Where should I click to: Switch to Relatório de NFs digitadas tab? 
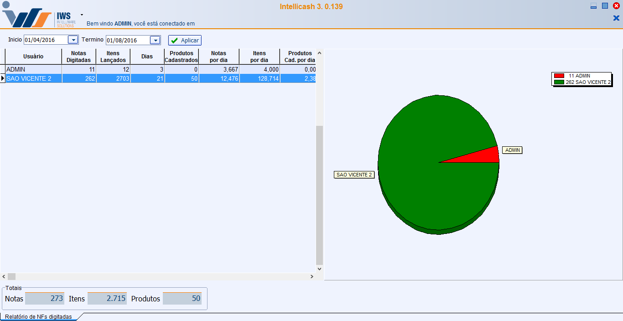(x=39, y=317)
